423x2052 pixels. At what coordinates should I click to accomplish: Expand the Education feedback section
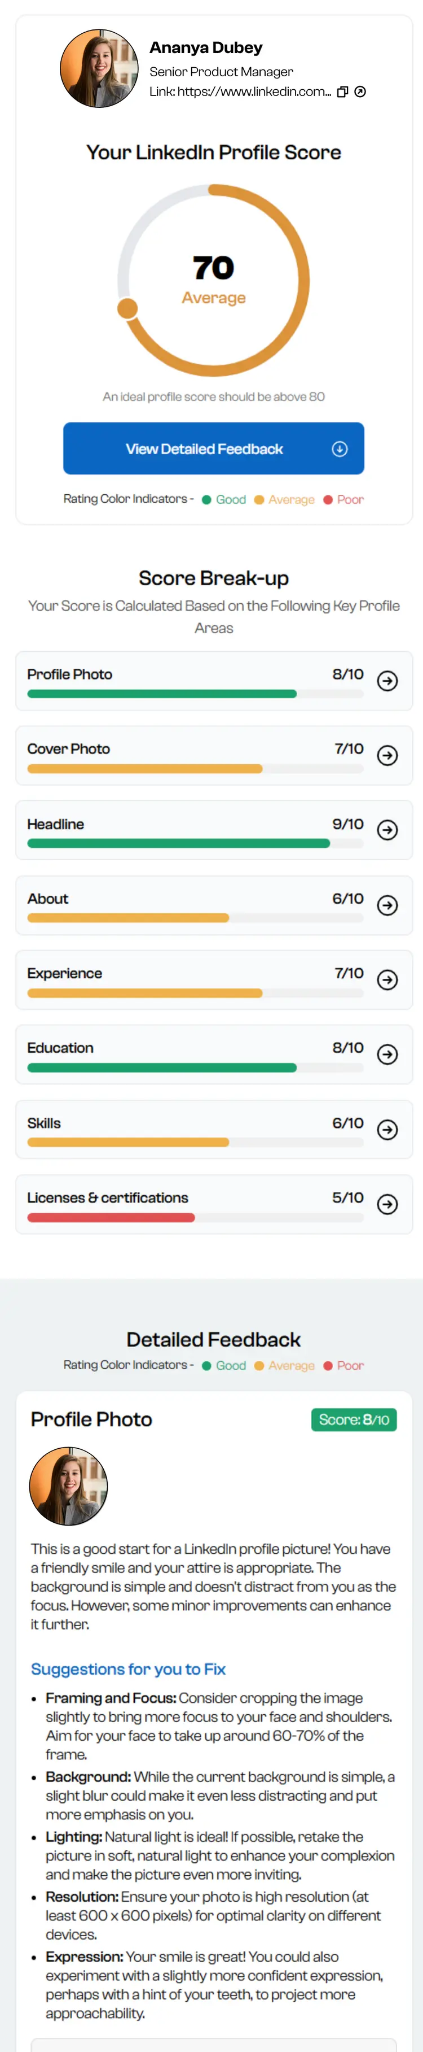387,1055
